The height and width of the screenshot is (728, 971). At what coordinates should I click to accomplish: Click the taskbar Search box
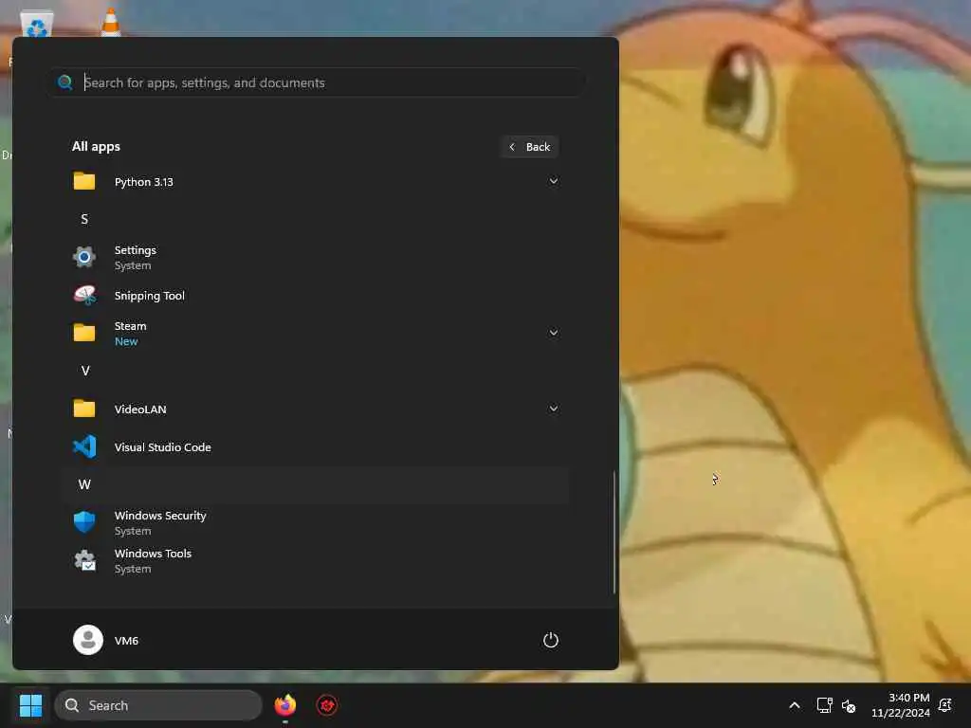(158, 705)
